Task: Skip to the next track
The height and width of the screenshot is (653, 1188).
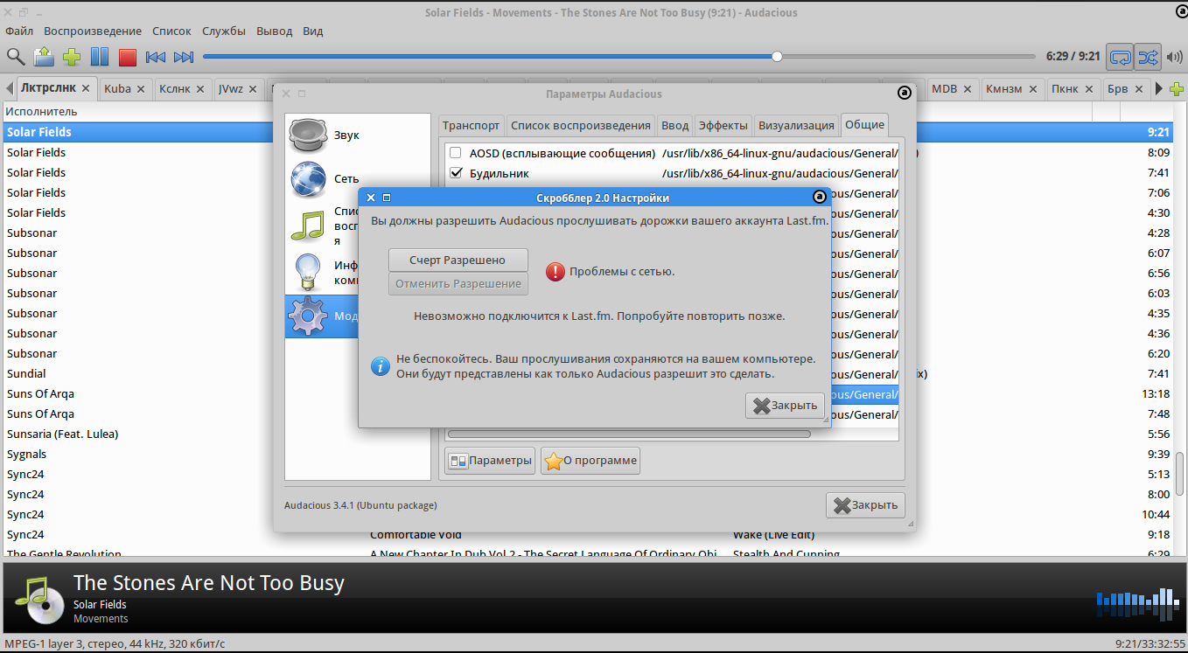Action: (184, 57)
